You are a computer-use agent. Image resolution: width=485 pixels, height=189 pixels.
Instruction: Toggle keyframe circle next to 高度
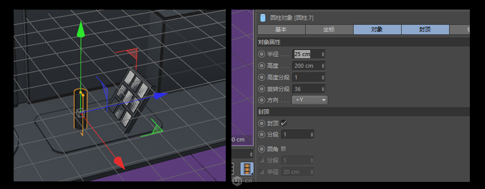(262, 66)
